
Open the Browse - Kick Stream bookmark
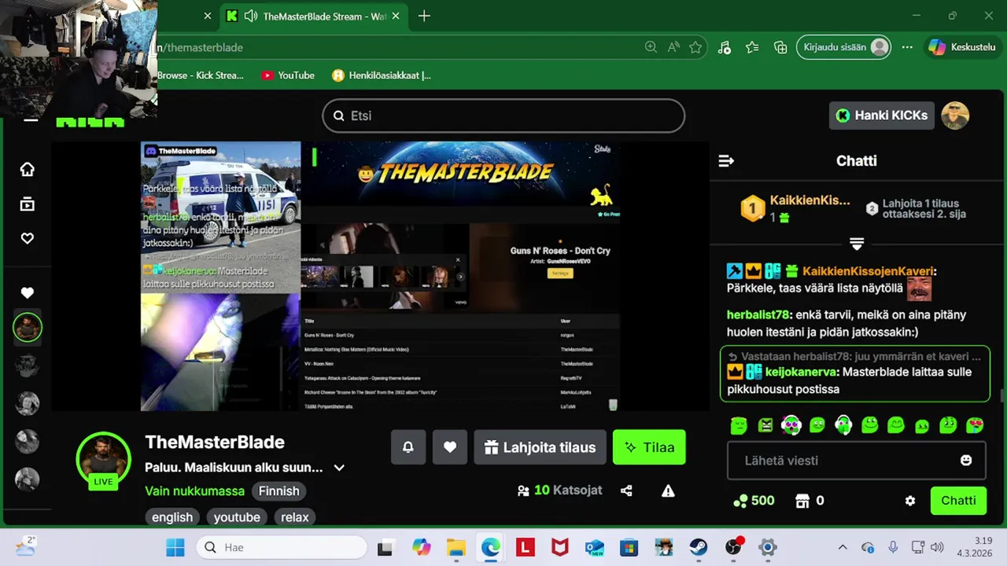pos(201,75)
